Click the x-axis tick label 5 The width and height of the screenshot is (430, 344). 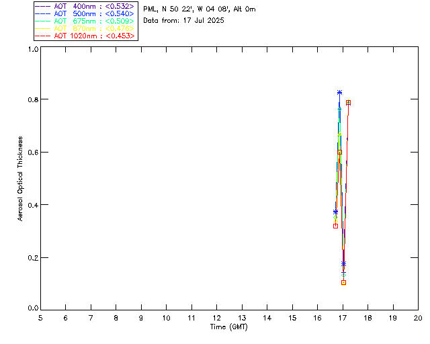[40, 318]
